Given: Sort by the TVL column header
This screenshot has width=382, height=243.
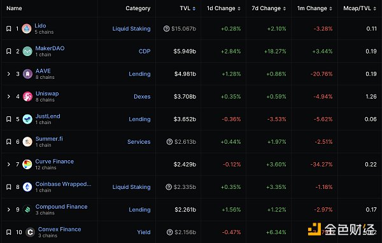Looking at the screenshot, I should click(188, 8).
